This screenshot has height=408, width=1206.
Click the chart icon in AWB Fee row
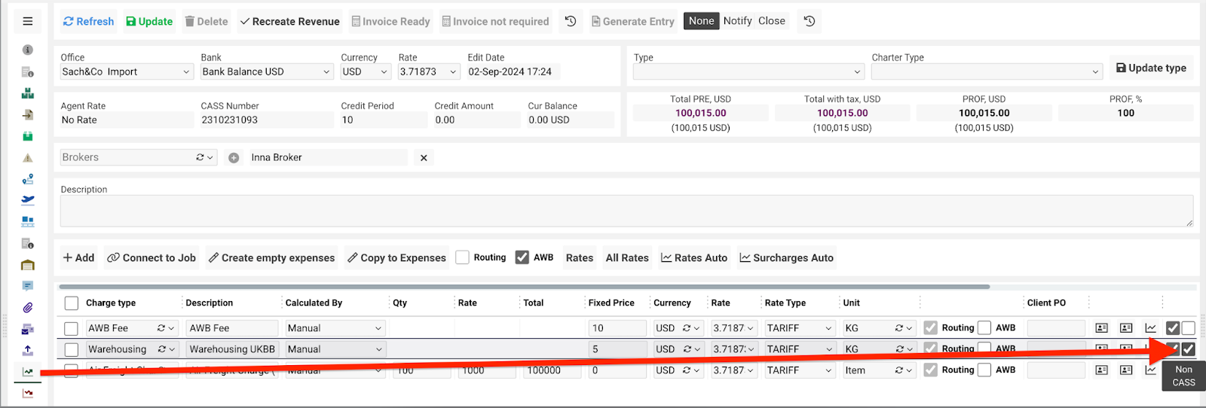[1150, 328]
